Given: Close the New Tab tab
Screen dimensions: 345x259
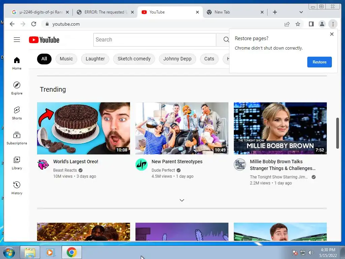Looking at the screenshot, I should pyautogui.click(x=262, y=12).
